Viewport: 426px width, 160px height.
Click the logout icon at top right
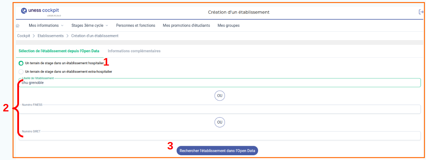(421, 12)
